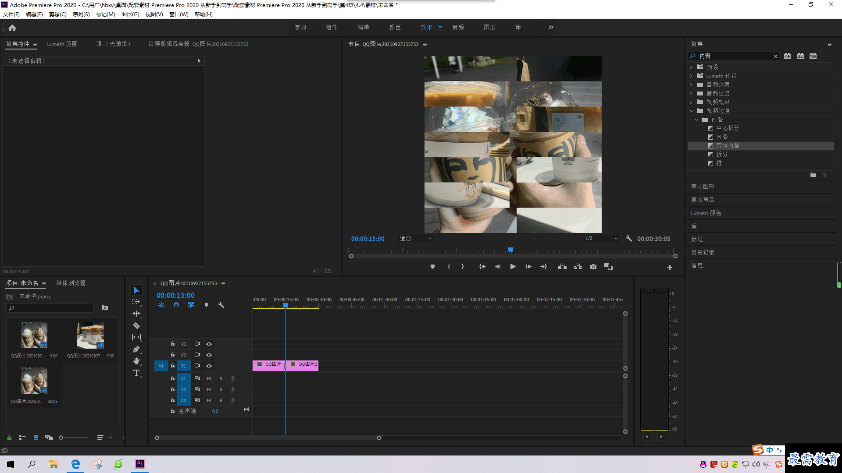Click the Mark In button
This screenshot has width=842, height=473.
click(x=449, y=266)
